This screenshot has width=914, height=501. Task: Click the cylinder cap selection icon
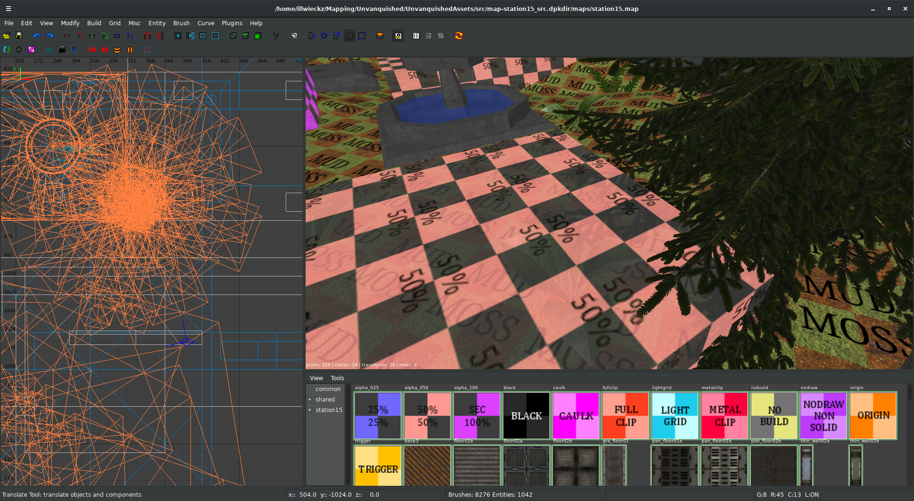click(380, 36)
